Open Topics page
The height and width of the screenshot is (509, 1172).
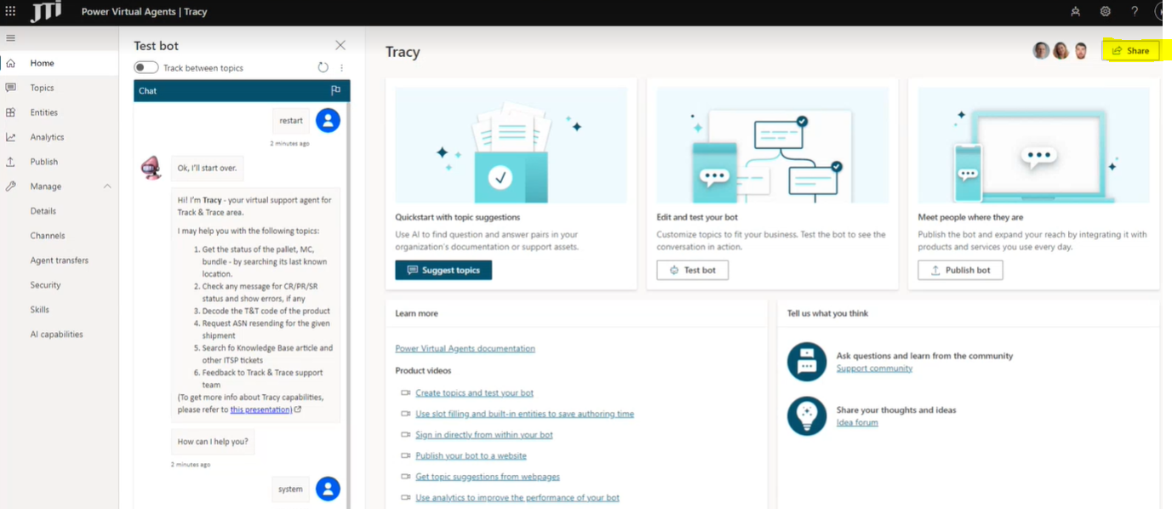(x=42, y=88)
